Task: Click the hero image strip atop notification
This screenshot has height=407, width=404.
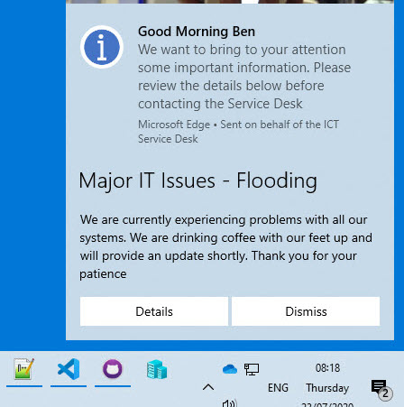Action: (230, 2)
